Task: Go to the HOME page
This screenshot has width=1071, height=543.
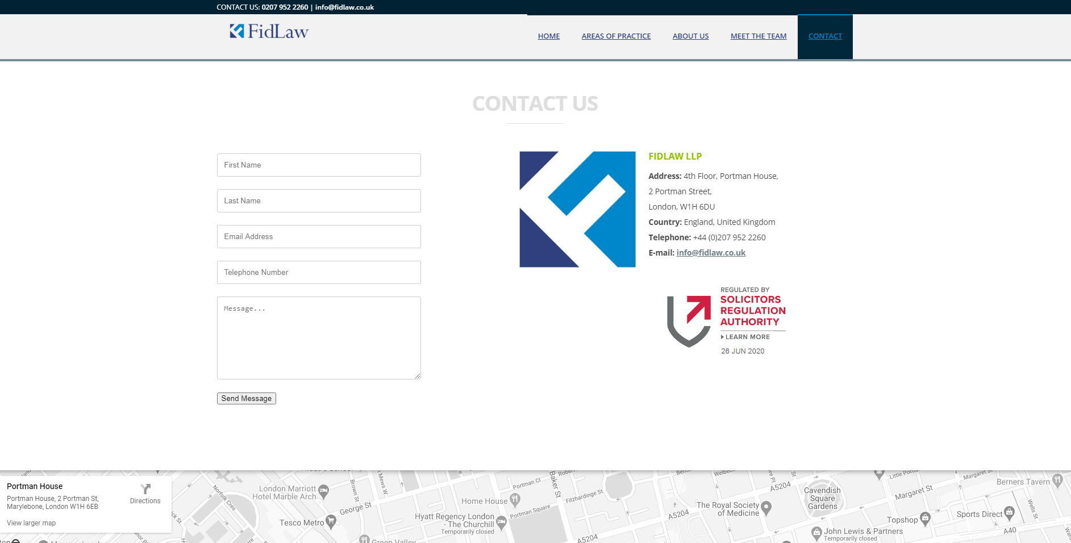Action: tap(549, 36)
